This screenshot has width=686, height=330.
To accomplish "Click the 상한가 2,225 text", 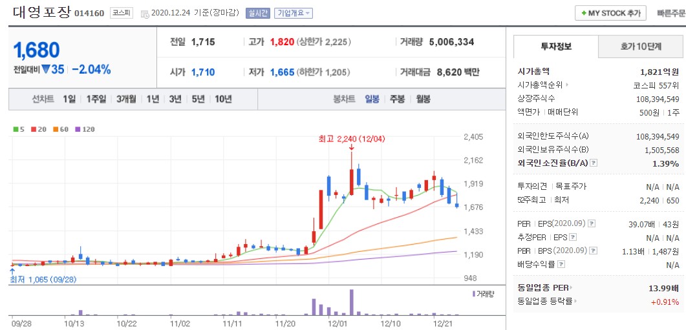I will click(x=324, y=43).
